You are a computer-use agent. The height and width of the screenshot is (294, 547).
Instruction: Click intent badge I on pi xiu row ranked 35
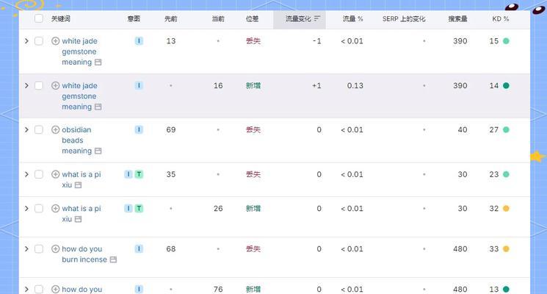click(x=128, y=174)
